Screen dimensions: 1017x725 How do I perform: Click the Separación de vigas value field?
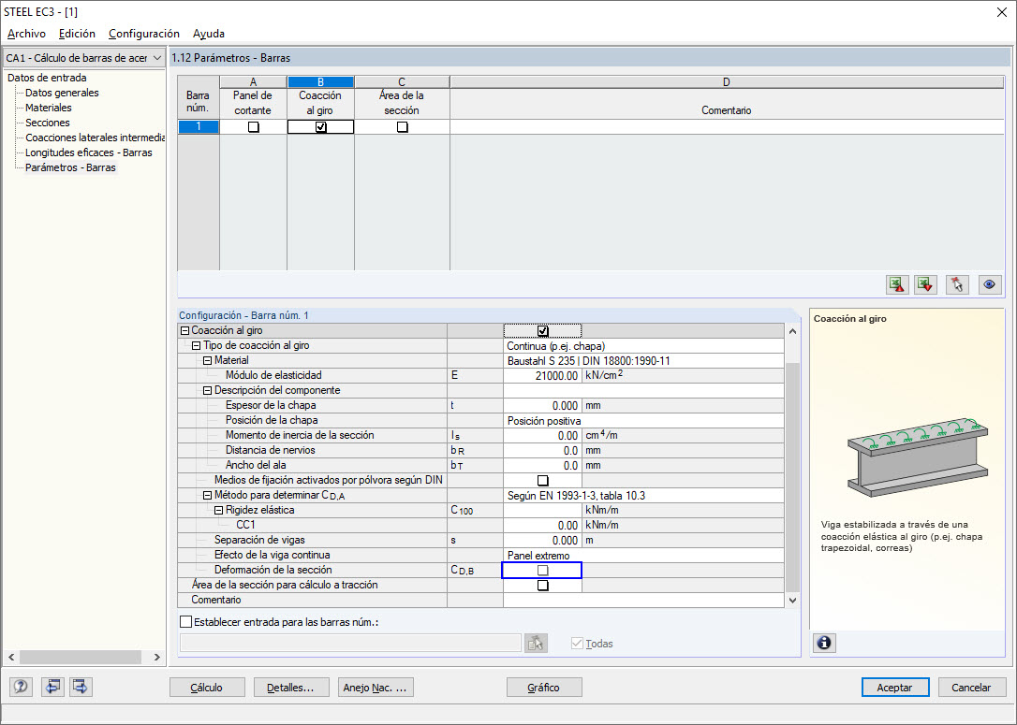pos(542,541)
